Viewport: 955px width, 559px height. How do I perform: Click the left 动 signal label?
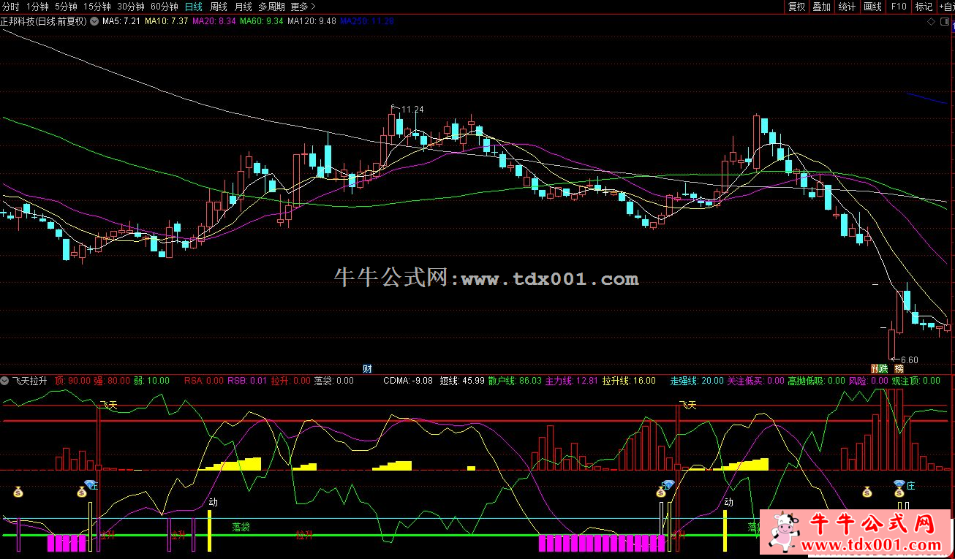point(214,502)
